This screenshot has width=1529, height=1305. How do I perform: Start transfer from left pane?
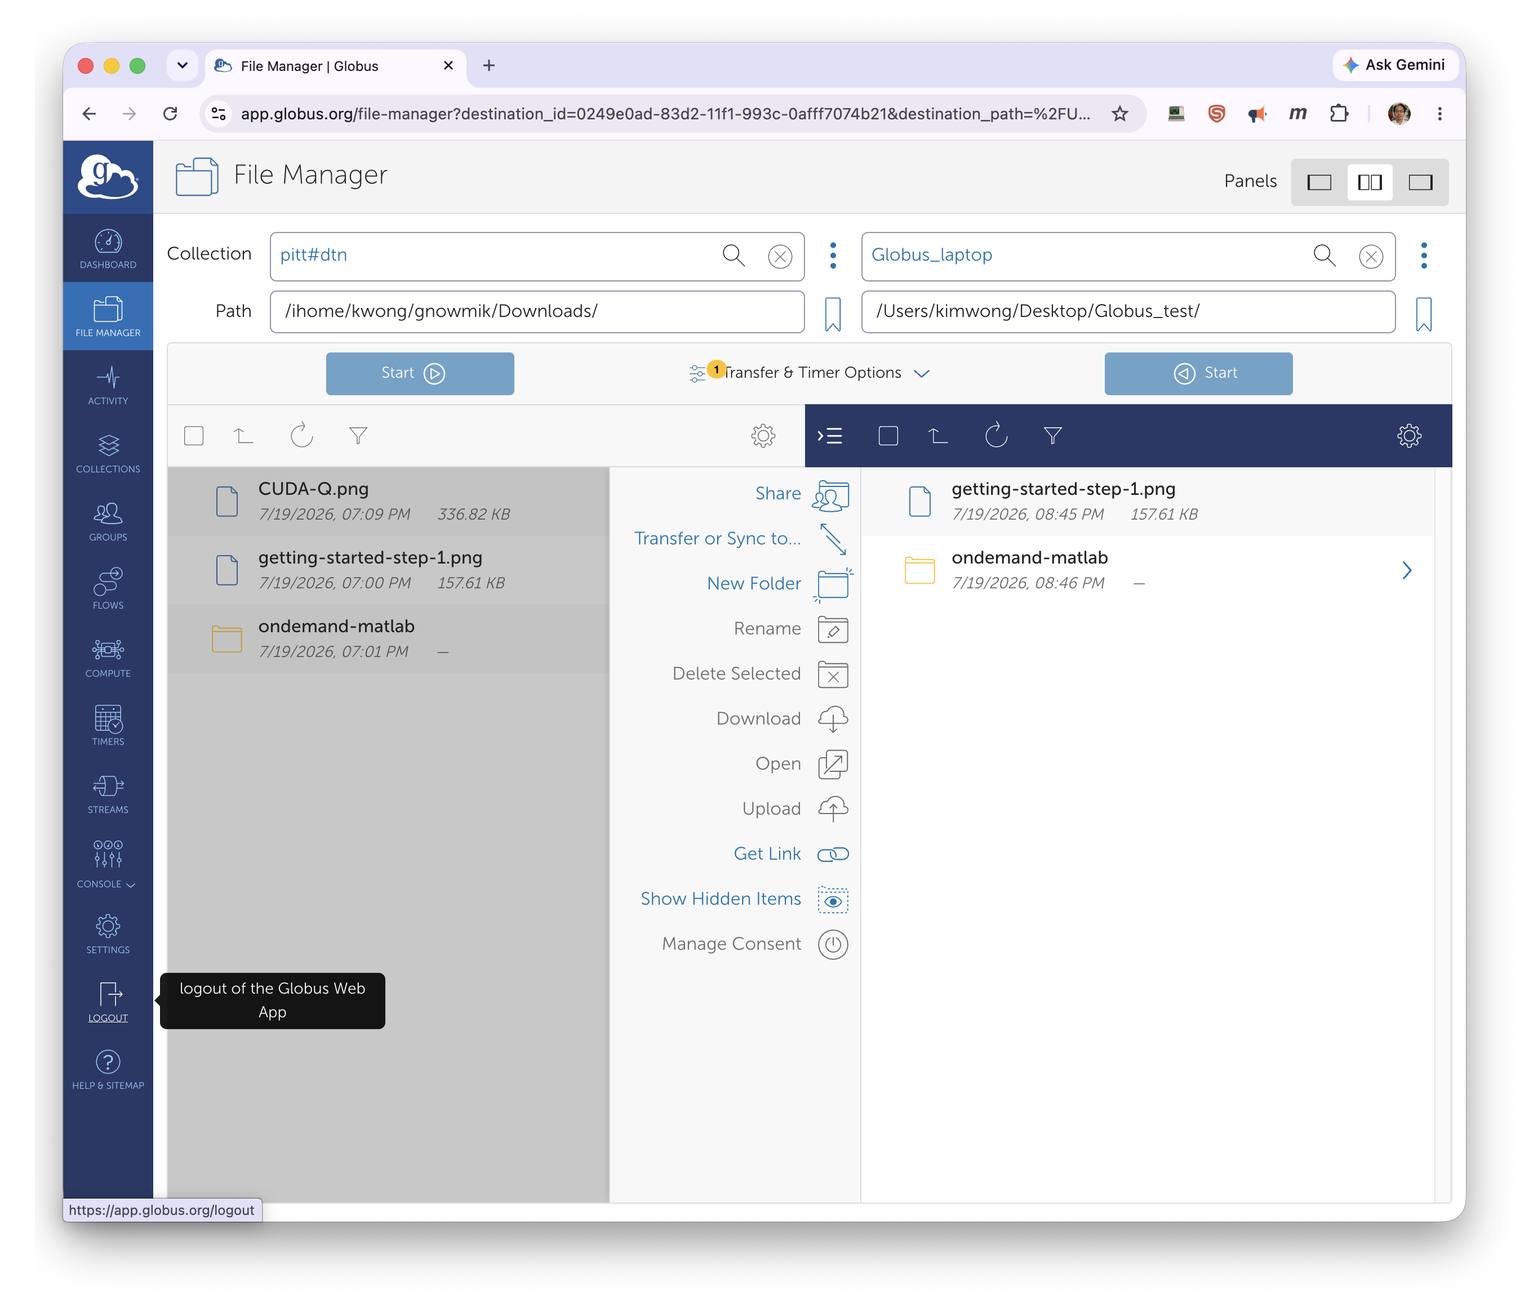click(x=420, y=373)
